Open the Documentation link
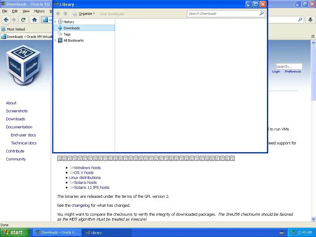 (19, 127)
